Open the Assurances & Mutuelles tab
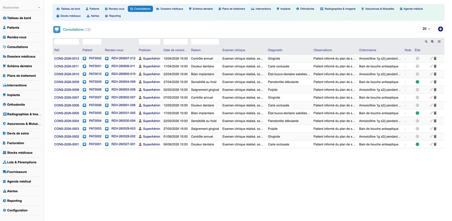This screenshot has width=452, height=221. click(379, 9)
